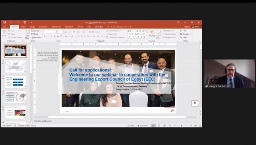Switch to the Insert ribbon tab
Image resolution: width=256 pixels, height=145 pixels.
pyautogui.click(x=23, y=27)
